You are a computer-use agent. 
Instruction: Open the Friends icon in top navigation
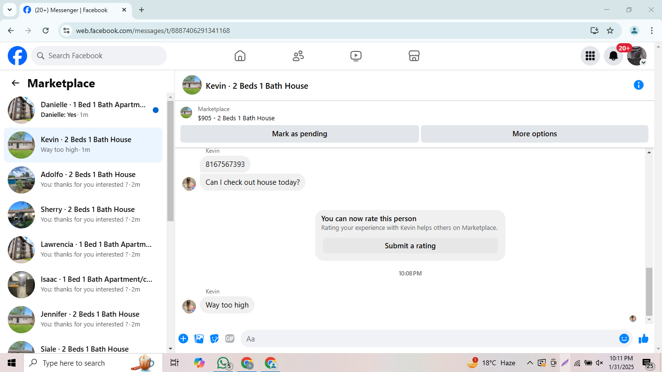point(298,56)
